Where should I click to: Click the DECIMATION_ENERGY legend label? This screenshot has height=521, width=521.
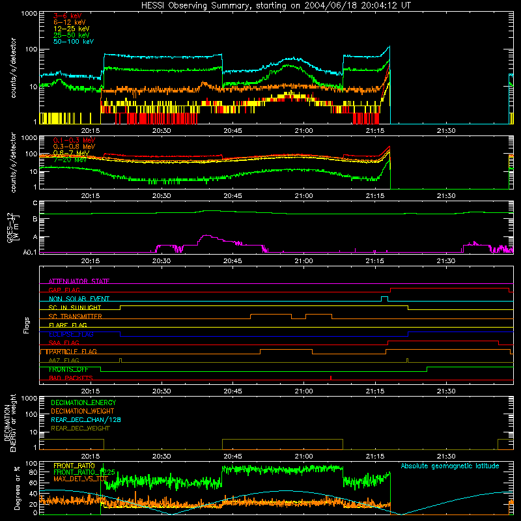(83, 402)
